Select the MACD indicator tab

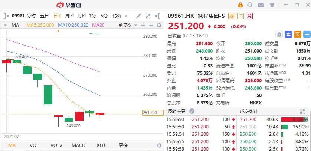tap(79, 145)
